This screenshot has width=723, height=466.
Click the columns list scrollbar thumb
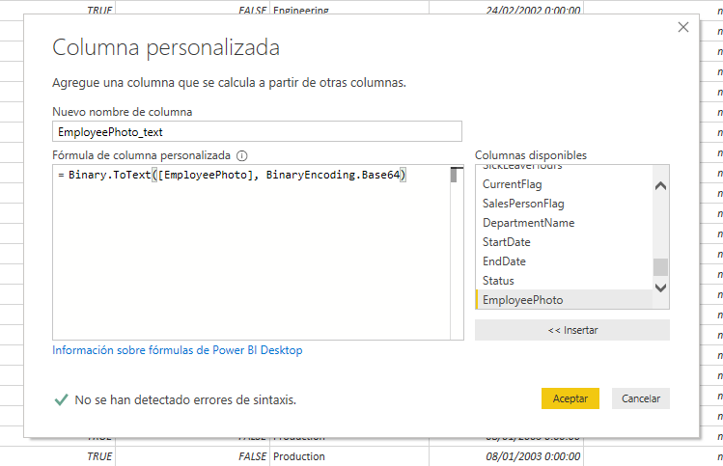(660, 267)
